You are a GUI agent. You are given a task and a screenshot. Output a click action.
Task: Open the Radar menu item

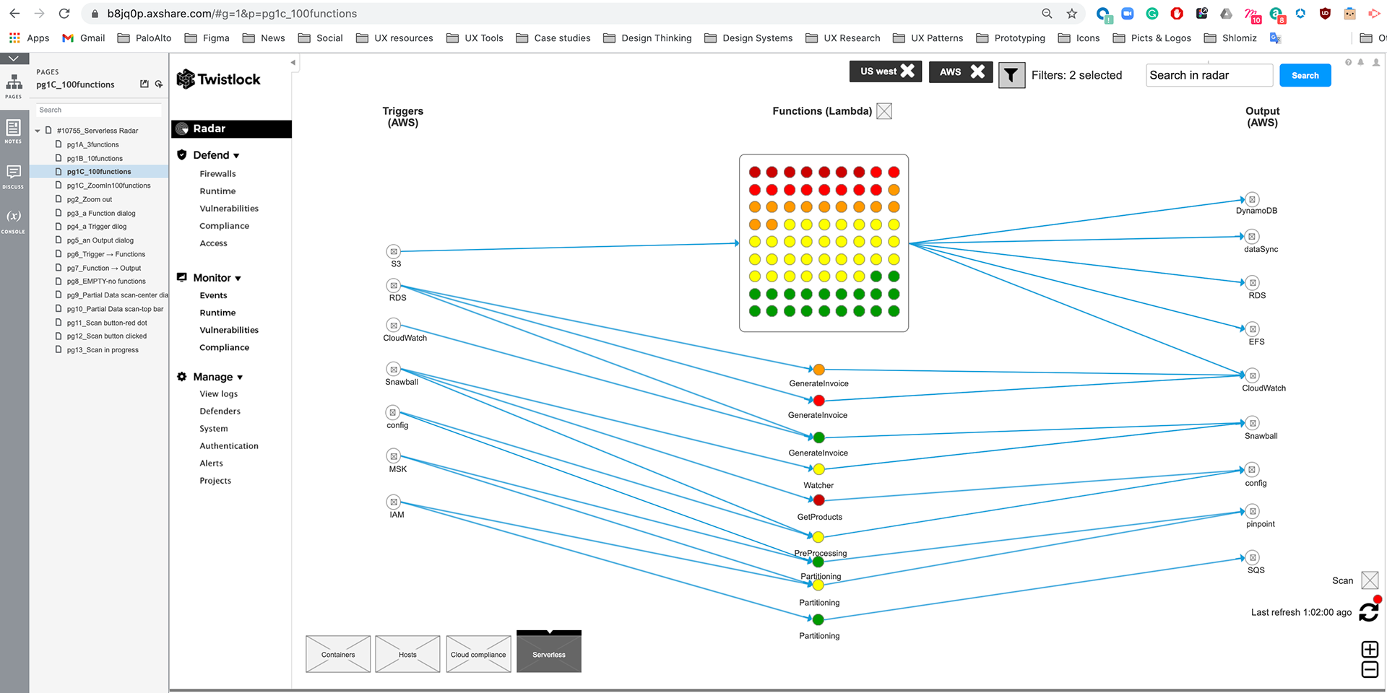click(x=231, y=128)
